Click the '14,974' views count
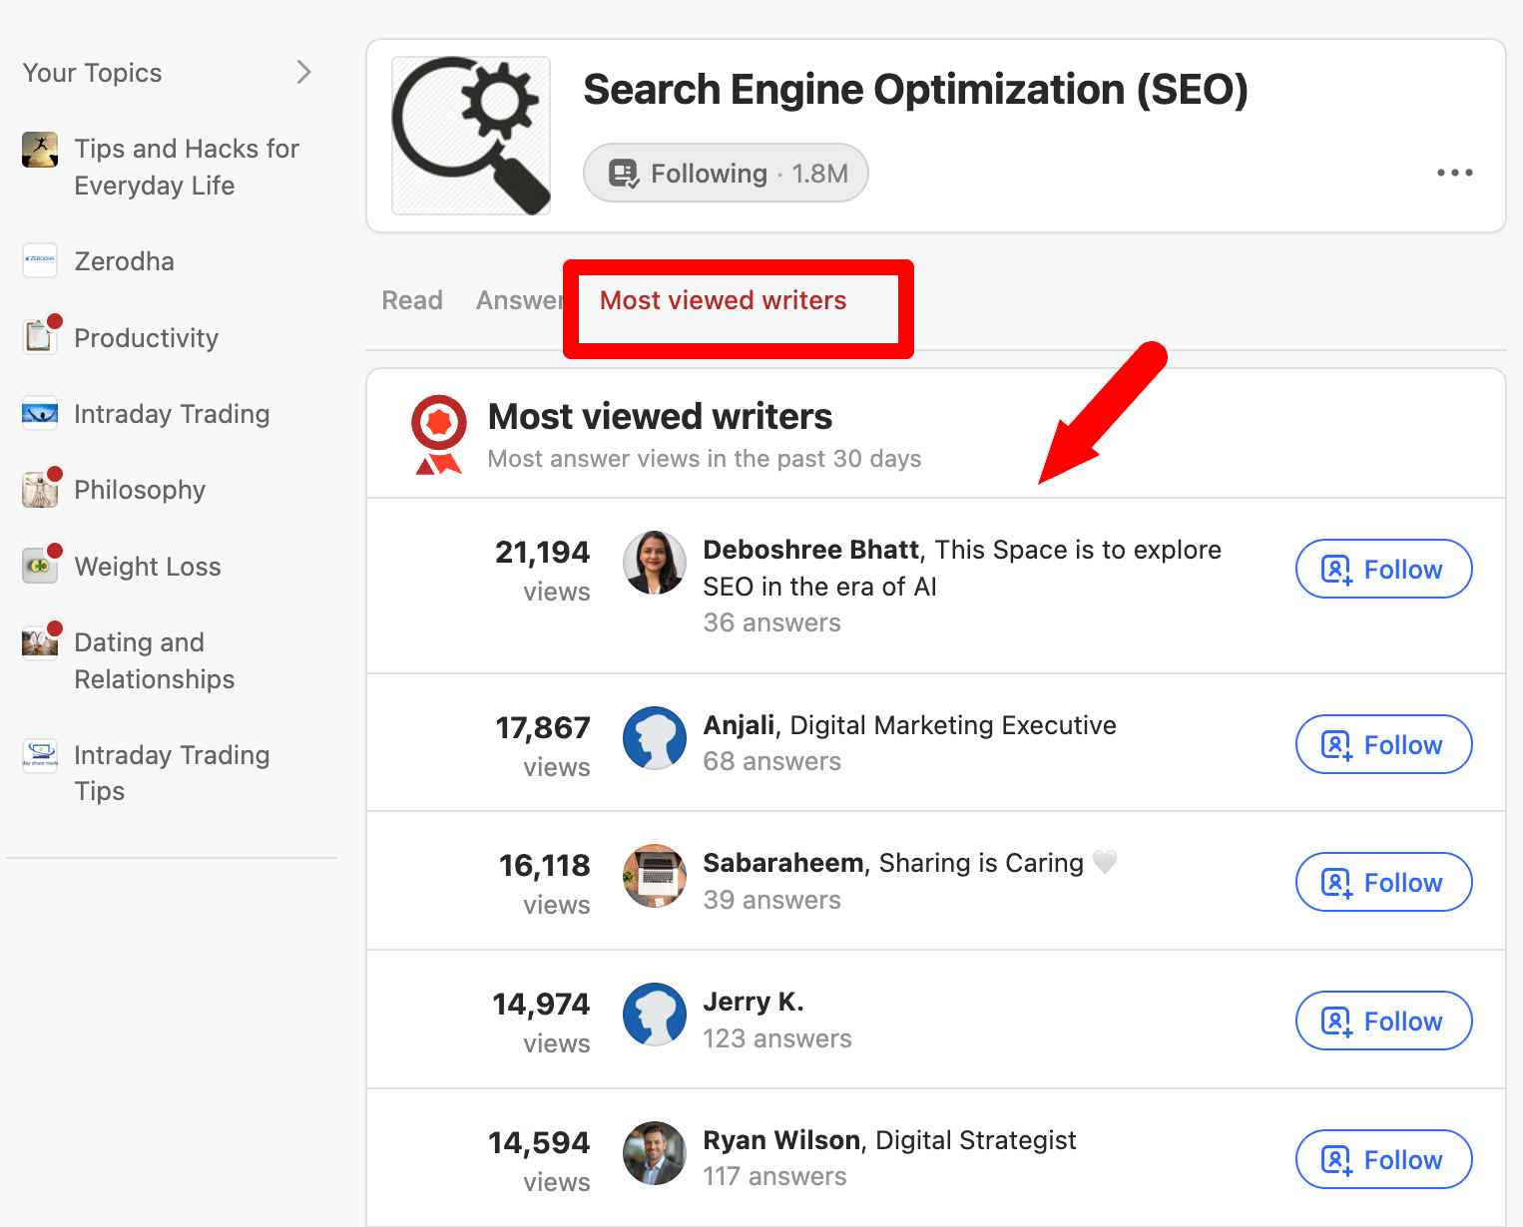This screenshot has height=1227, width=1523. point(541,1004)
